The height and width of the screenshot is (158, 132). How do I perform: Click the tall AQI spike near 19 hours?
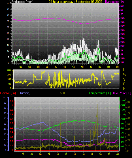(97, 110)
